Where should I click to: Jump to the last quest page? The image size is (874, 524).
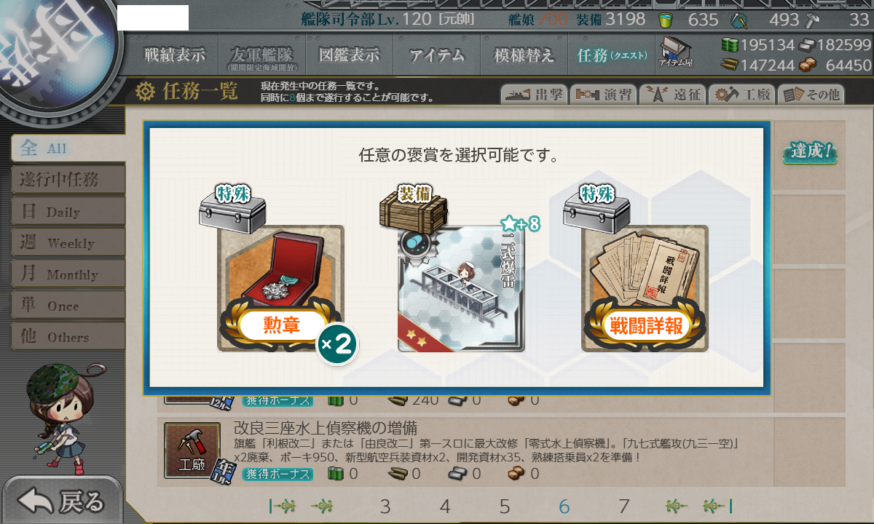point(717,506)
